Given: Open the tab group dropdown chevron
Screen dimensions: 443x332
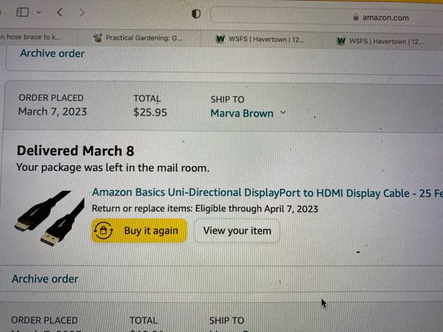Looking at the screenshot, I should [x=38, y=12].
